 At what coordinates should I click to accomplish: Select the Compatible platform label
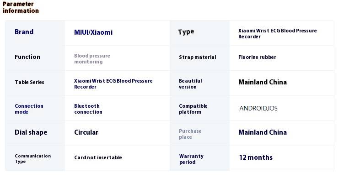[193, 109]
